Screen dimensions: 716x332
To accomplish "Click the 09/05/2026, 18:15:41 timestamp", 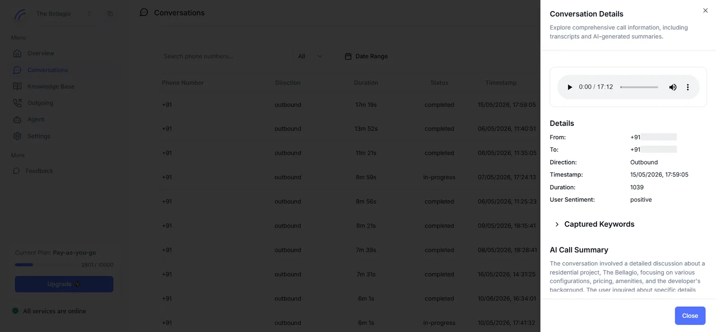I will pos(507,226).
